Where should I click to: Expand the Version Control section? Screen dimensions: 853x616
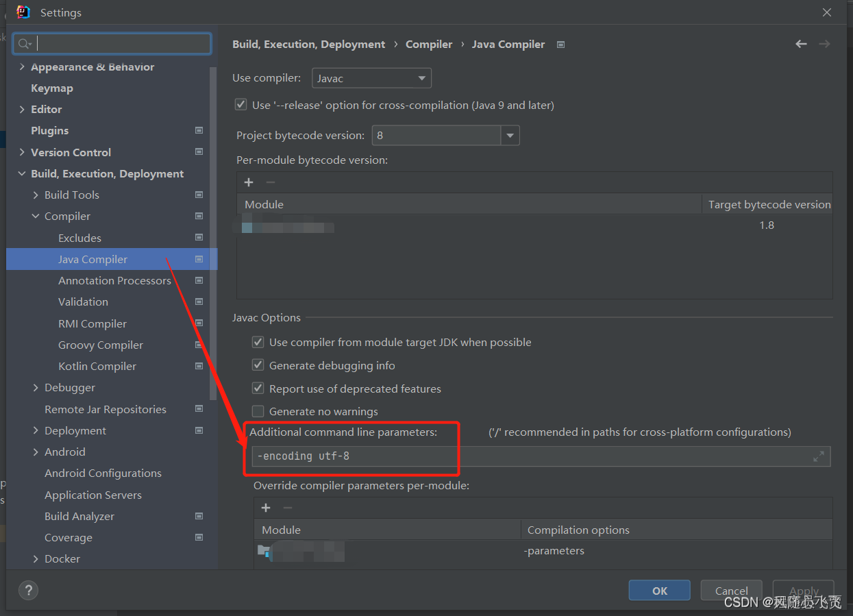click(x=22, y=152)
